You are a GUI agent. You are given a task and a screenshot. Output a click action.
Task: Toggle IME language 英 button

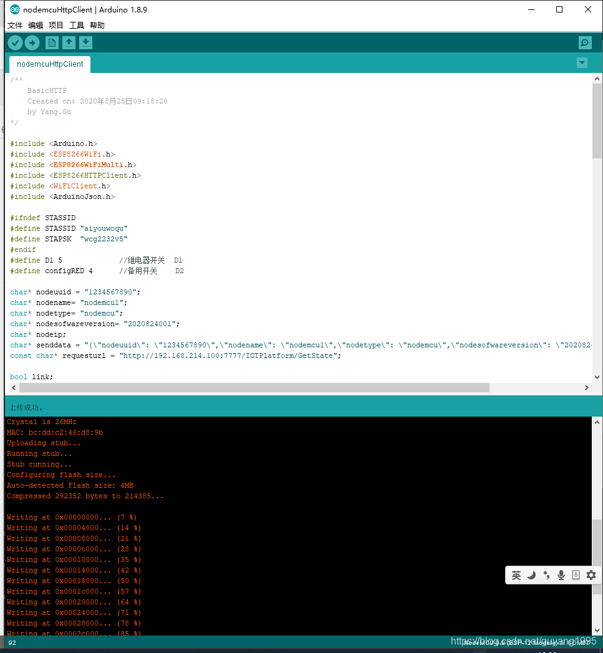[516, 576]
